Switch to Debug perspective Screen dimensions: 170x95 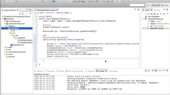[x=165, y=5]
